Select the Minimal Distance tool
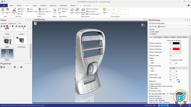This screenshot has height=107, width=191. click(x=93, y=9)
